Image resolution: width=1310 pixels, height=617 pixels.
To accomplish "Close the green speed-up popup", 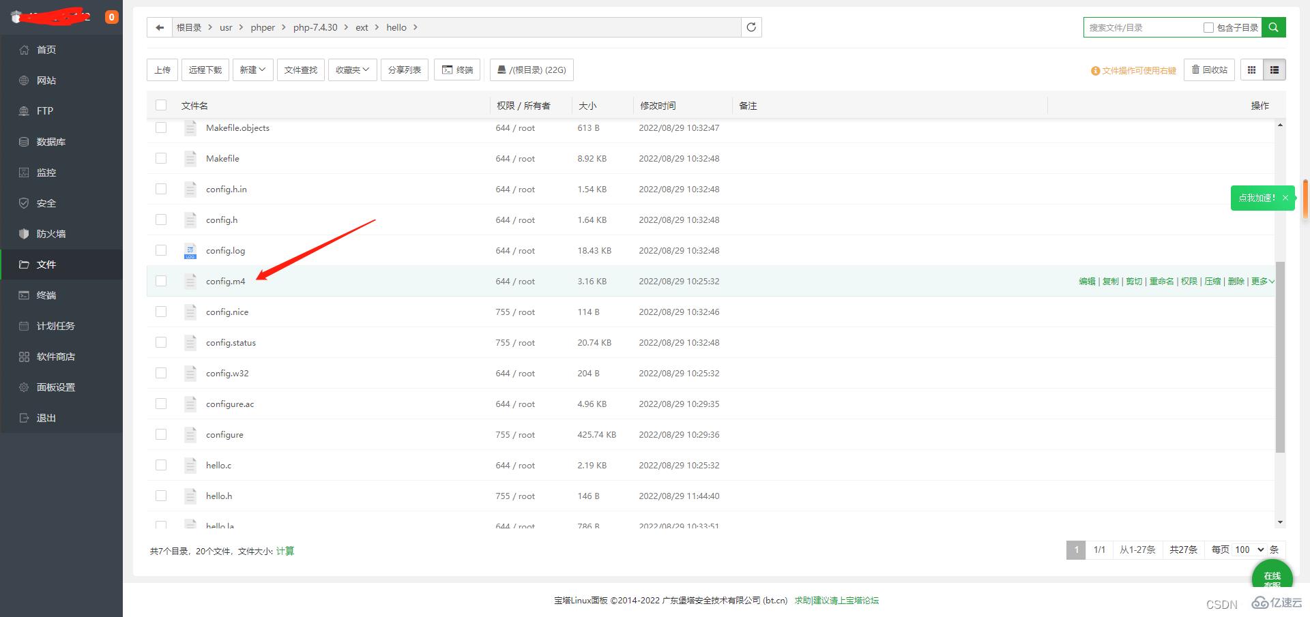I will pyautogui.click(x=1285, y=198).
